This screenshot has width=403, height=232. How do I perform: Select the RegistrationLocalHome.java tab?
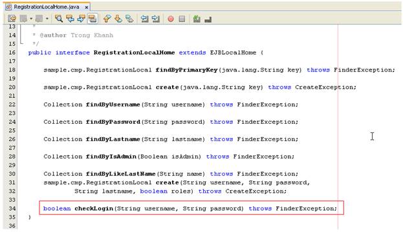coord(47,7)
